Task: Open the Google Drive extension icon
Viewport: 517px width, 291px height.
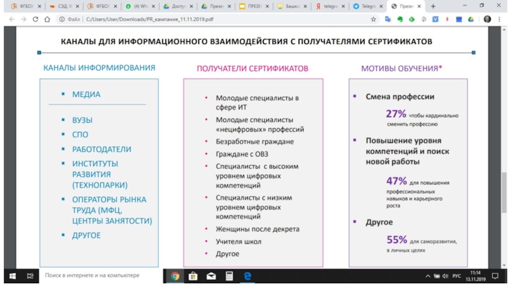Action: pyautogui.click(x=470, y=19)
